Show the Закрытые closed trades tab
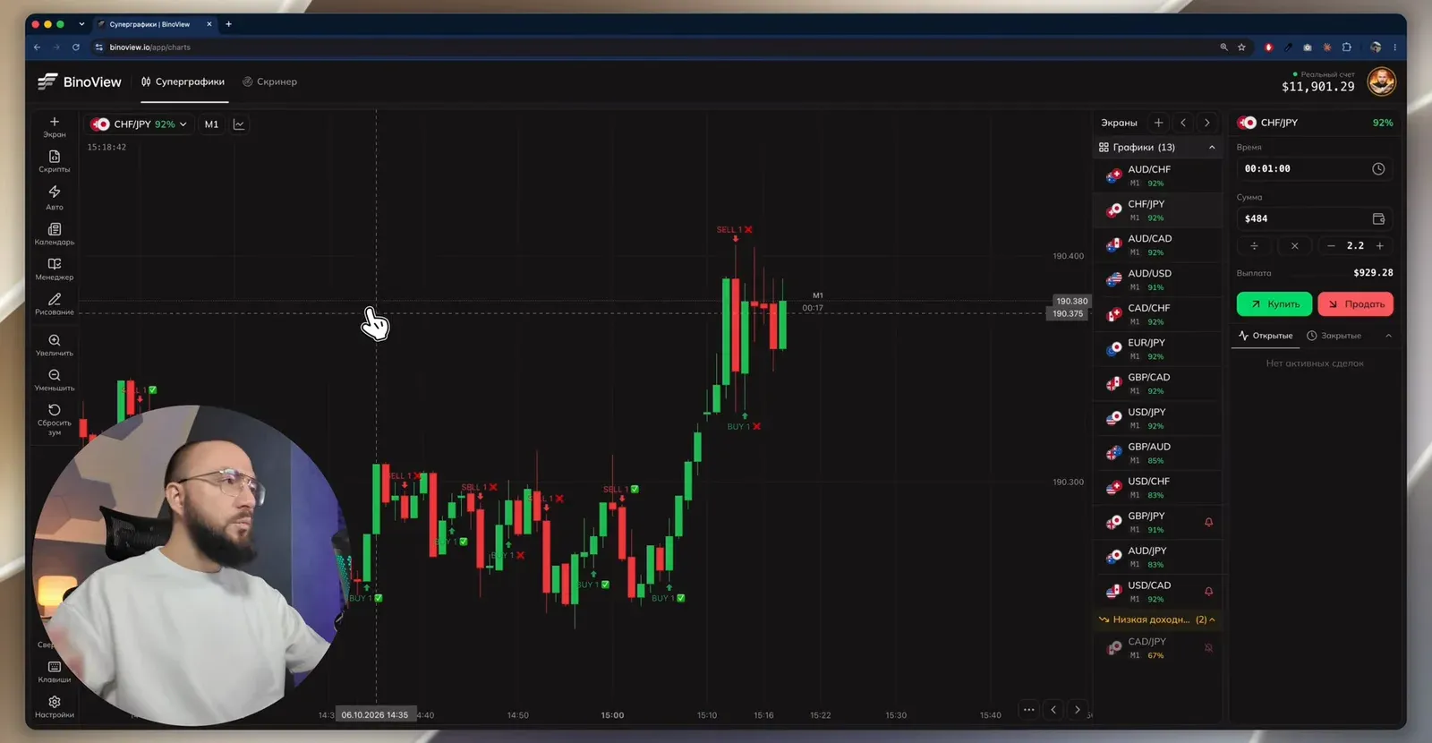 [x=1334, y=336]
